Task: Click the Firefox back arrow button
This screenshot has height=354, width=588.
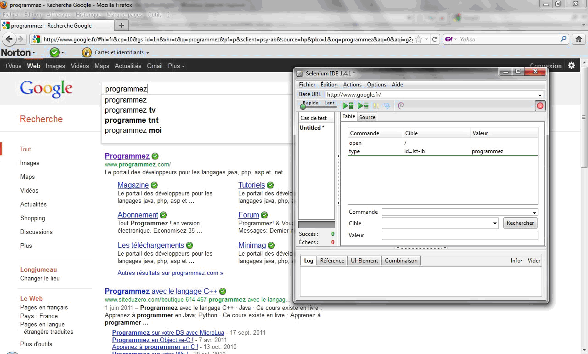Action: 9,39
